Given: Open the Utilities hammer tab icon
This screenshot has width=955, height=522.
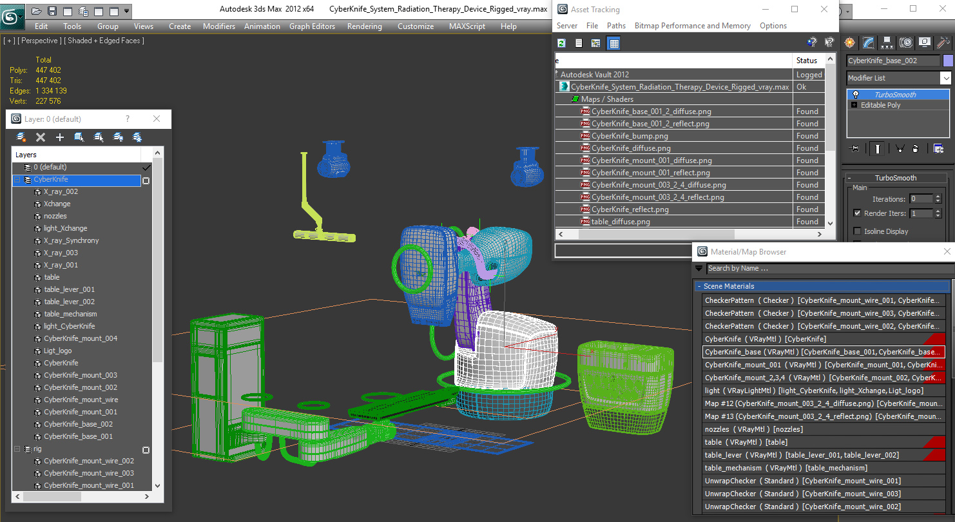Looking at the screenshot, I should [943, 43].
